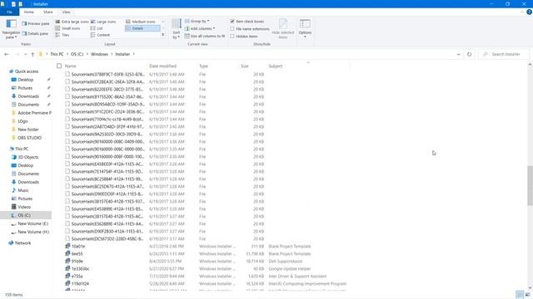Select OS (C:) in navigation pane

click(x=24, y=215)
